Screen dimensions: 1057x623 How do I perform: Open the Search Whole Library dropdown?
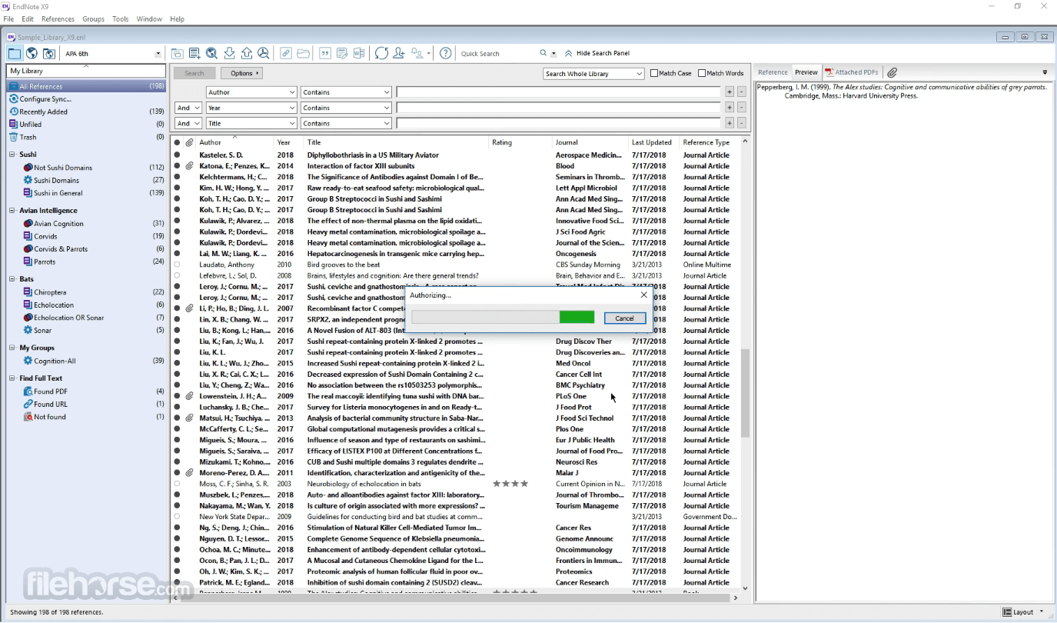[x=593, y=73]
